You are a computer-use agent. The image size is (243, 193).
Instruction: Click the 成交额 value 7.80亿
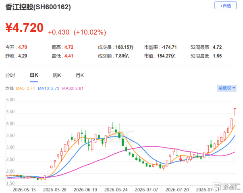(122, 56)
